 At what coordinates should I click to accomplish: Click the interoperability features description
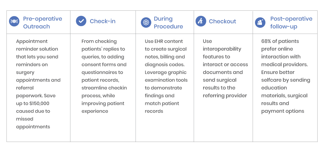225,68
